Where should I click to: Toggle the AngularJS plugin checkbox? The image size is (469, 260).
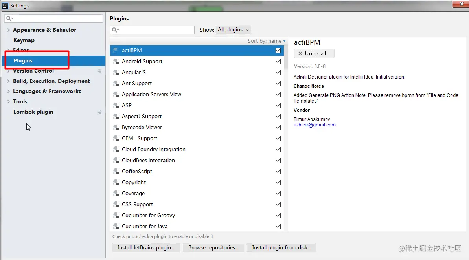tap(278, 73)
